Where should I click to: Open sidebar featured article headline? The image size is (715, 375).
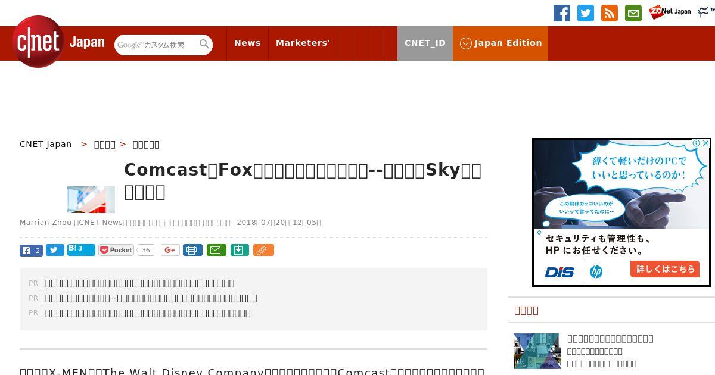point(610,339)
